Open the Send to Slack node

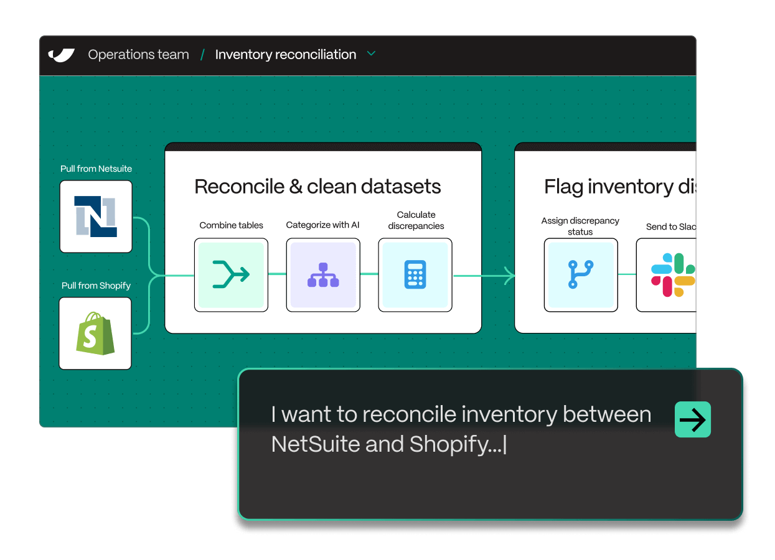tap(666, 275)
